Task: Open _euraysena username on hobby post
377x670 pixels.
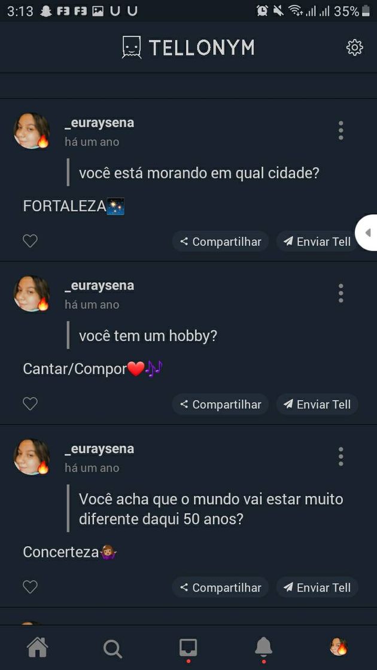Action: click(x=99, y=285)
